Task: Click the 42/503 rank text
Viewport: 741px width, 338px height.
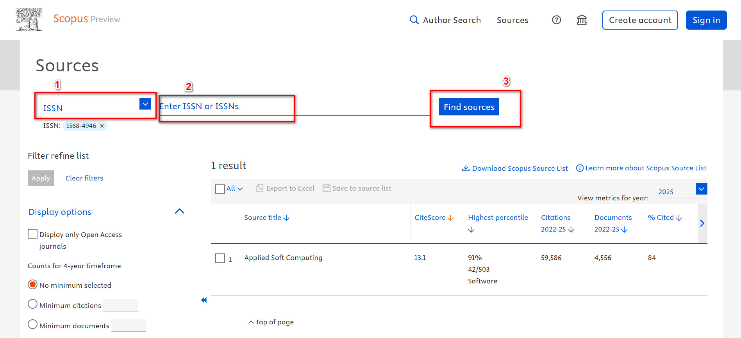Action: point(479,269)
